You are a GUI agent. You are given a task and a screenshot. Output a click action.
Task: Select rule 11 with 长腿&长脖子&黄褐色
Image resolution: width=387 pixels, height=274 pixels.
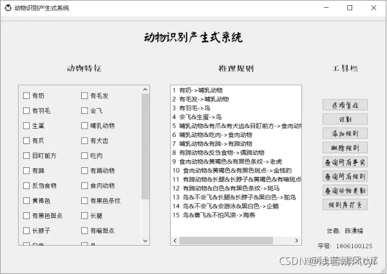point(236,179)
